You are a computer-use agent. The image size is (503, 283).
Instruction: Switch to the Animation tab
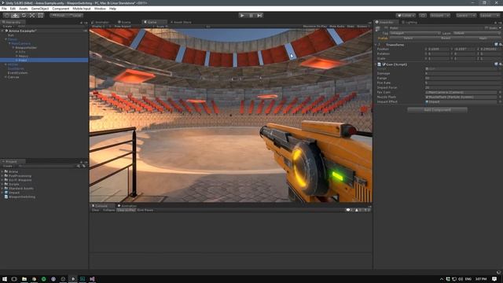[127, 206]
